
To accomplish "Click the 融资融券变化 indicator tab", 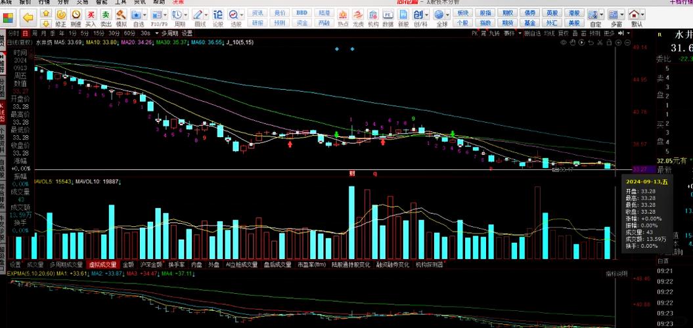I will coord(393,265).
